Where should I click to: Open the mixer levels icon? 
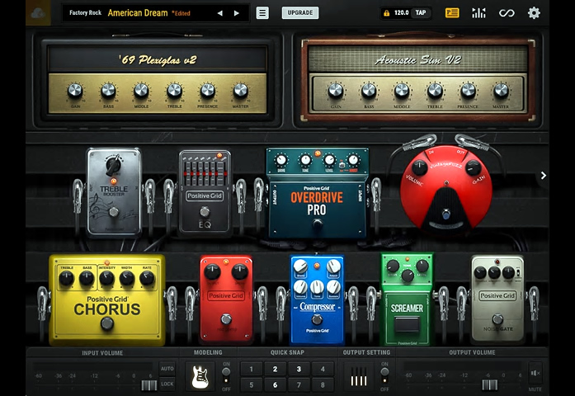point(478,13)
